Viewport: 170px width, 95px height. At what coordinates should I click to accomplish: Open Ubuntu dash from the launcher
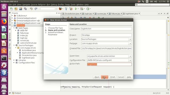point(4,7)
